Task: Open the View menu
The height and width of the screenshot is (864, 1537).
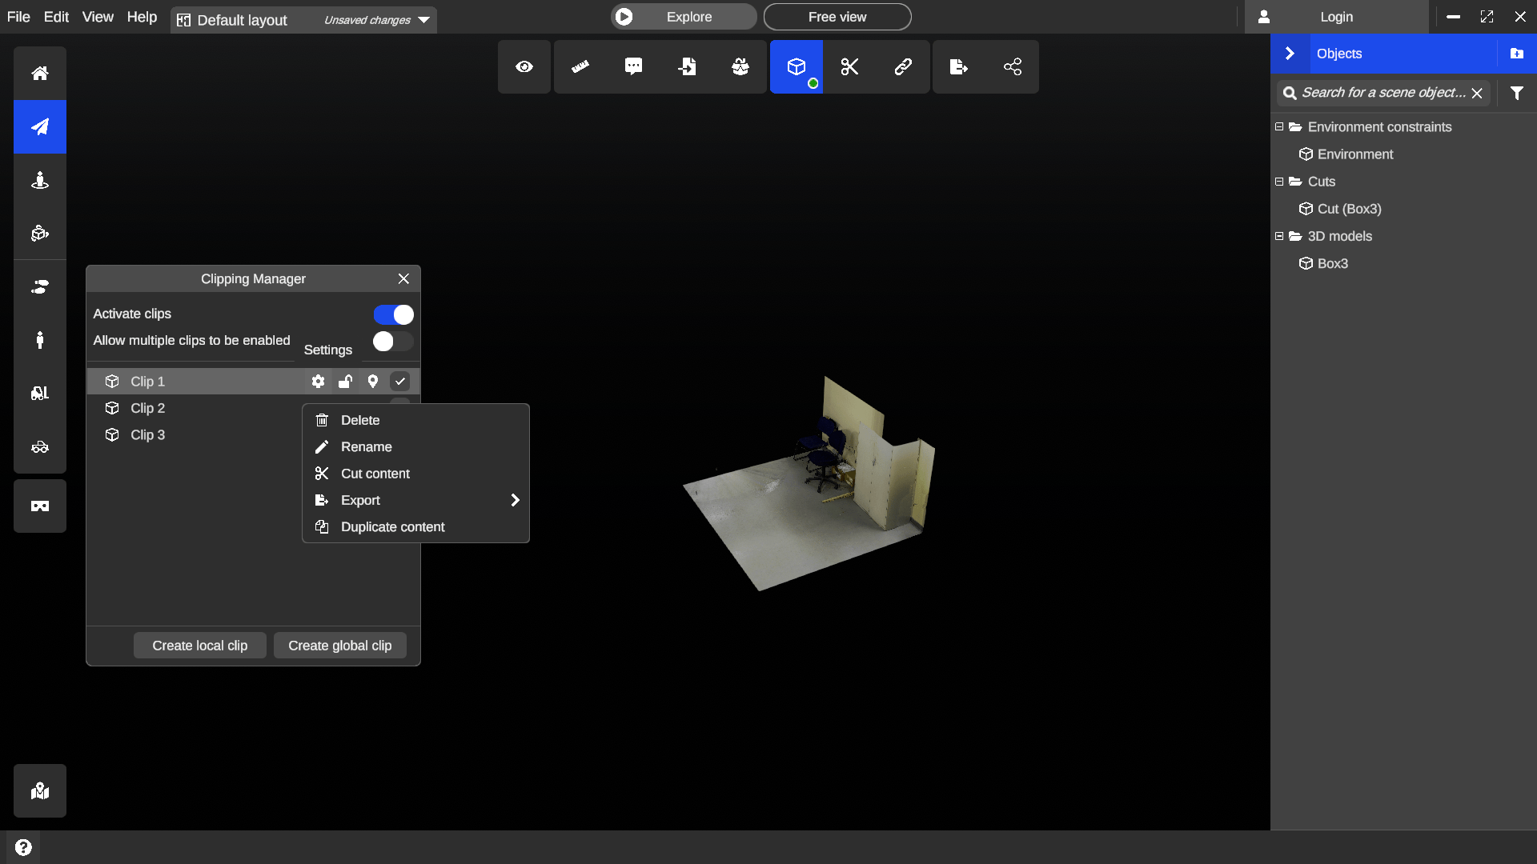Action: (x=98, y=17)
